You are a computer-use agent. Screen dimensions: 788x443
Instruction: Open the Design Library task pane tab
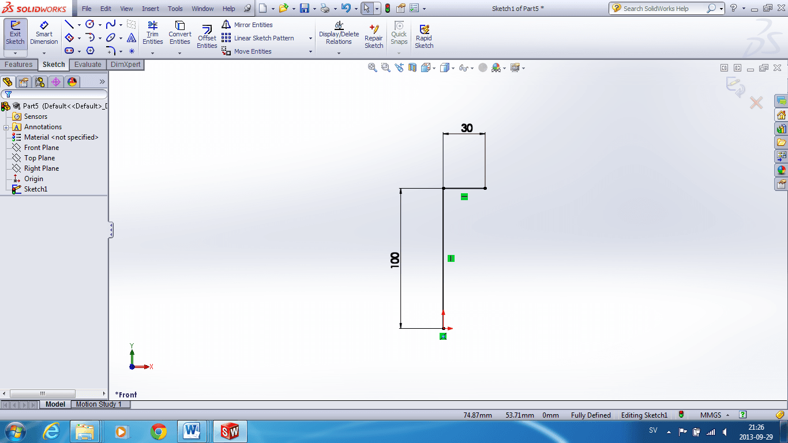point(782,129)
